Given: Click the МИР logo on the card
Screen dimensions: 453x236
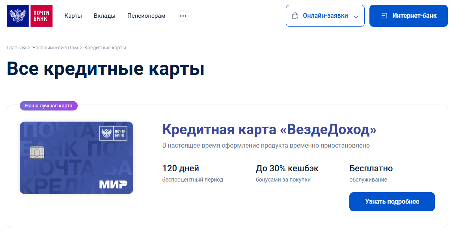Looking at the screenshot, I should click(x=113, y=184).
